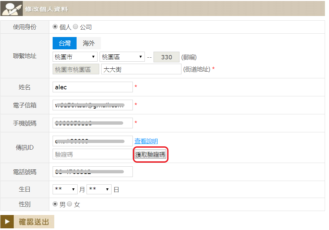The image size is (329, 230).
Task: Open the birthday month dropdown
Action: 65,189
